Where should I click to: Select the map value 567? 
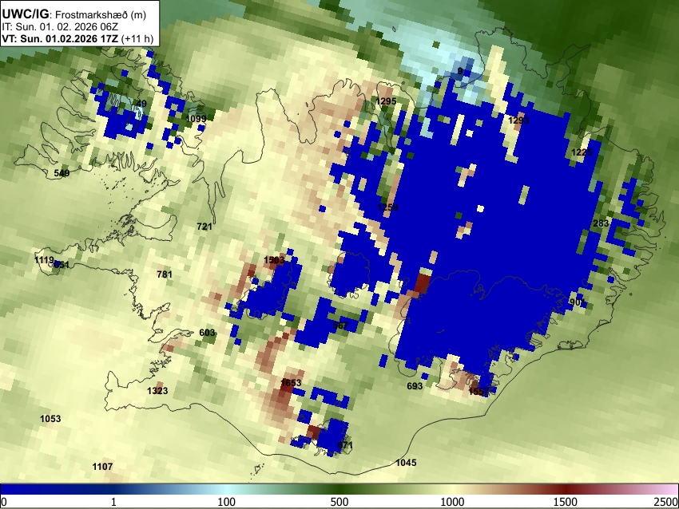340,326
